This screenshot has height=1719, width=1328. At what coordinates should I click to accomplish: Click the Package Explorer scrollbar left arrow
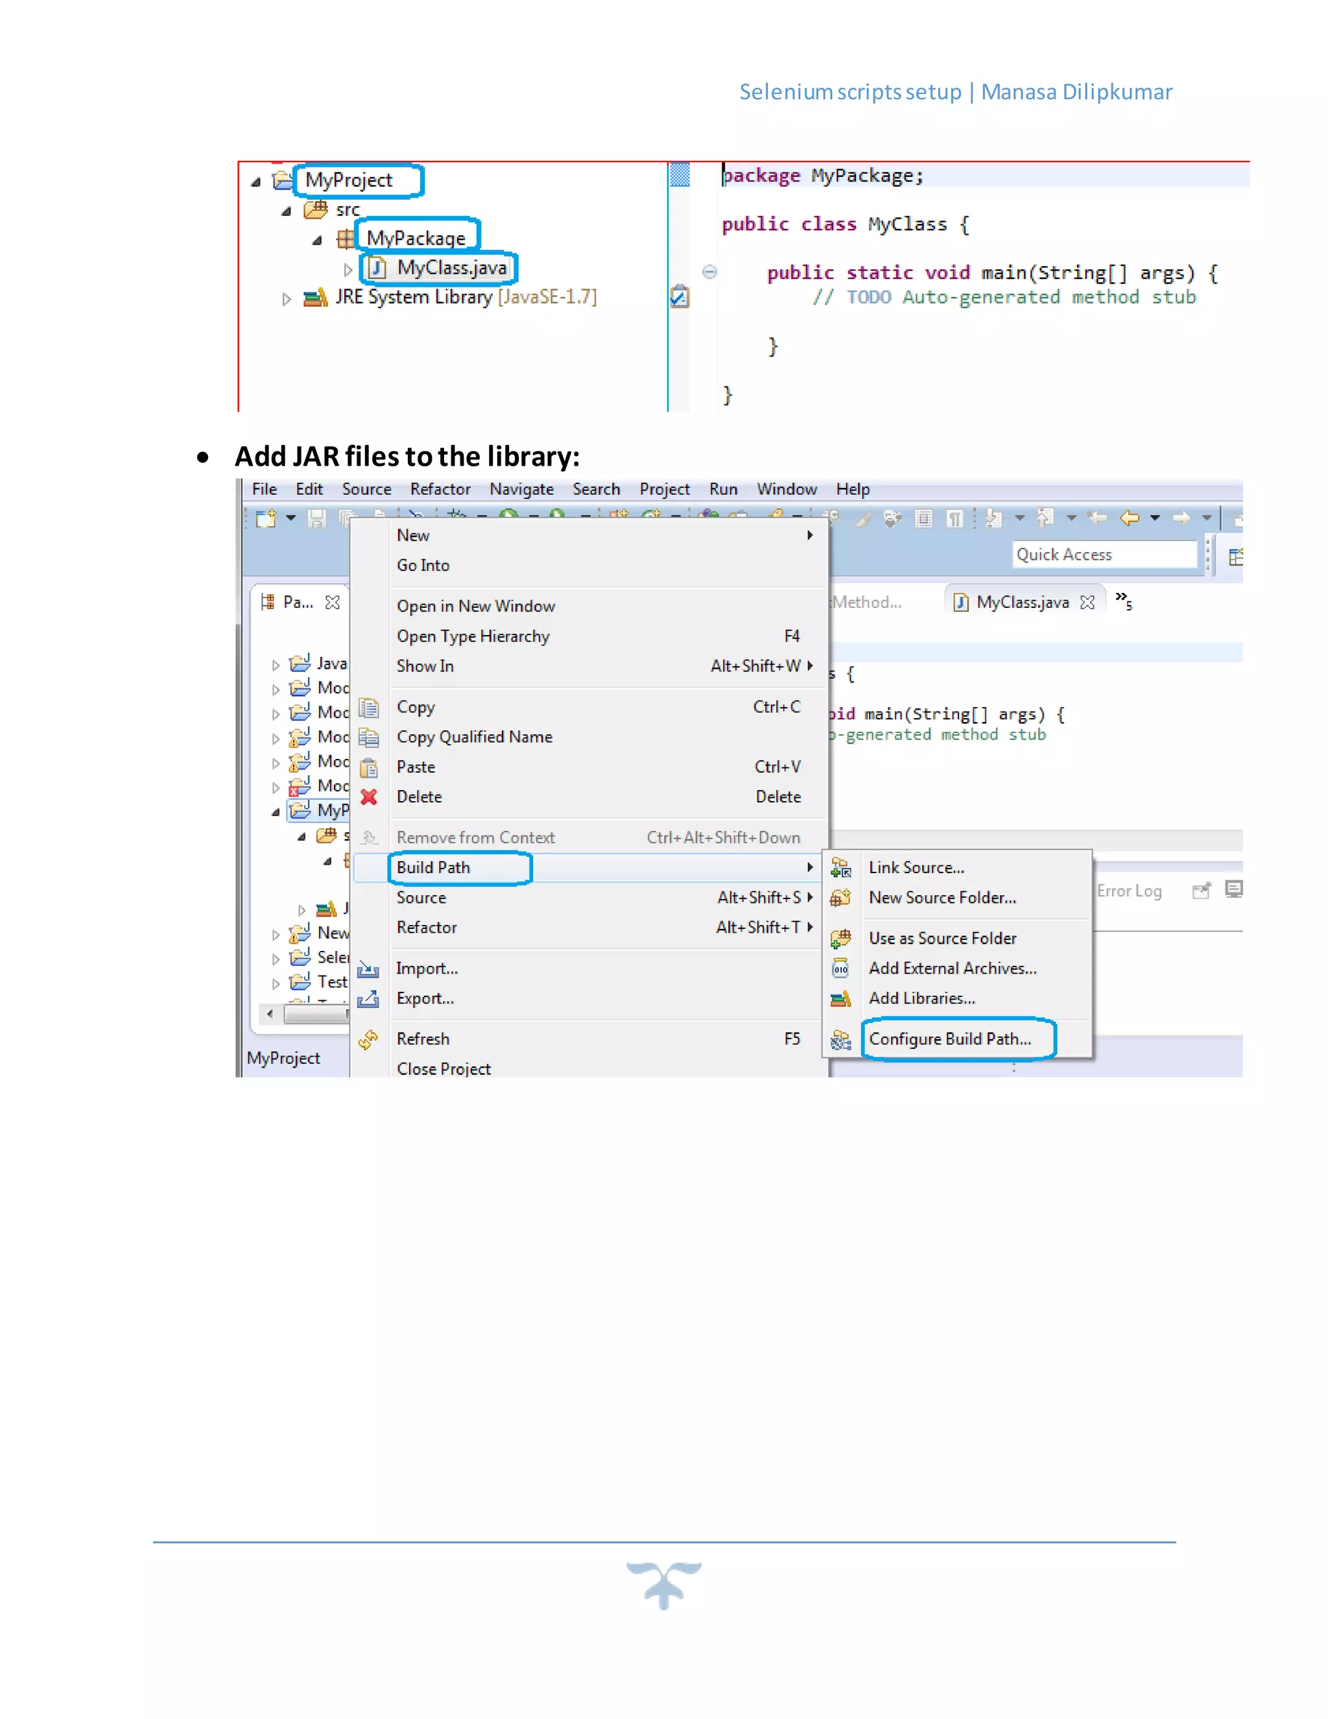270,1014
